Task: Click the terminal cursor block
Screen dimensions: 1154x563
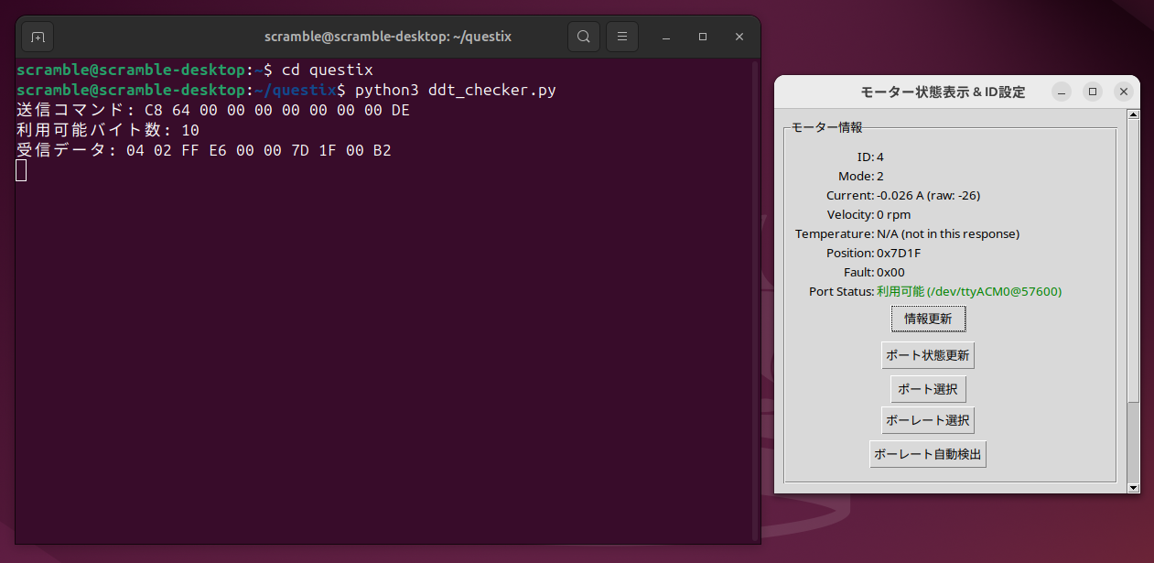Action: coord(22,170)
